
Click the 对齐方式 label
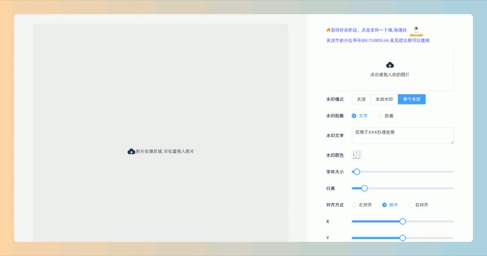pyautogui.click(x=335, y=205)
